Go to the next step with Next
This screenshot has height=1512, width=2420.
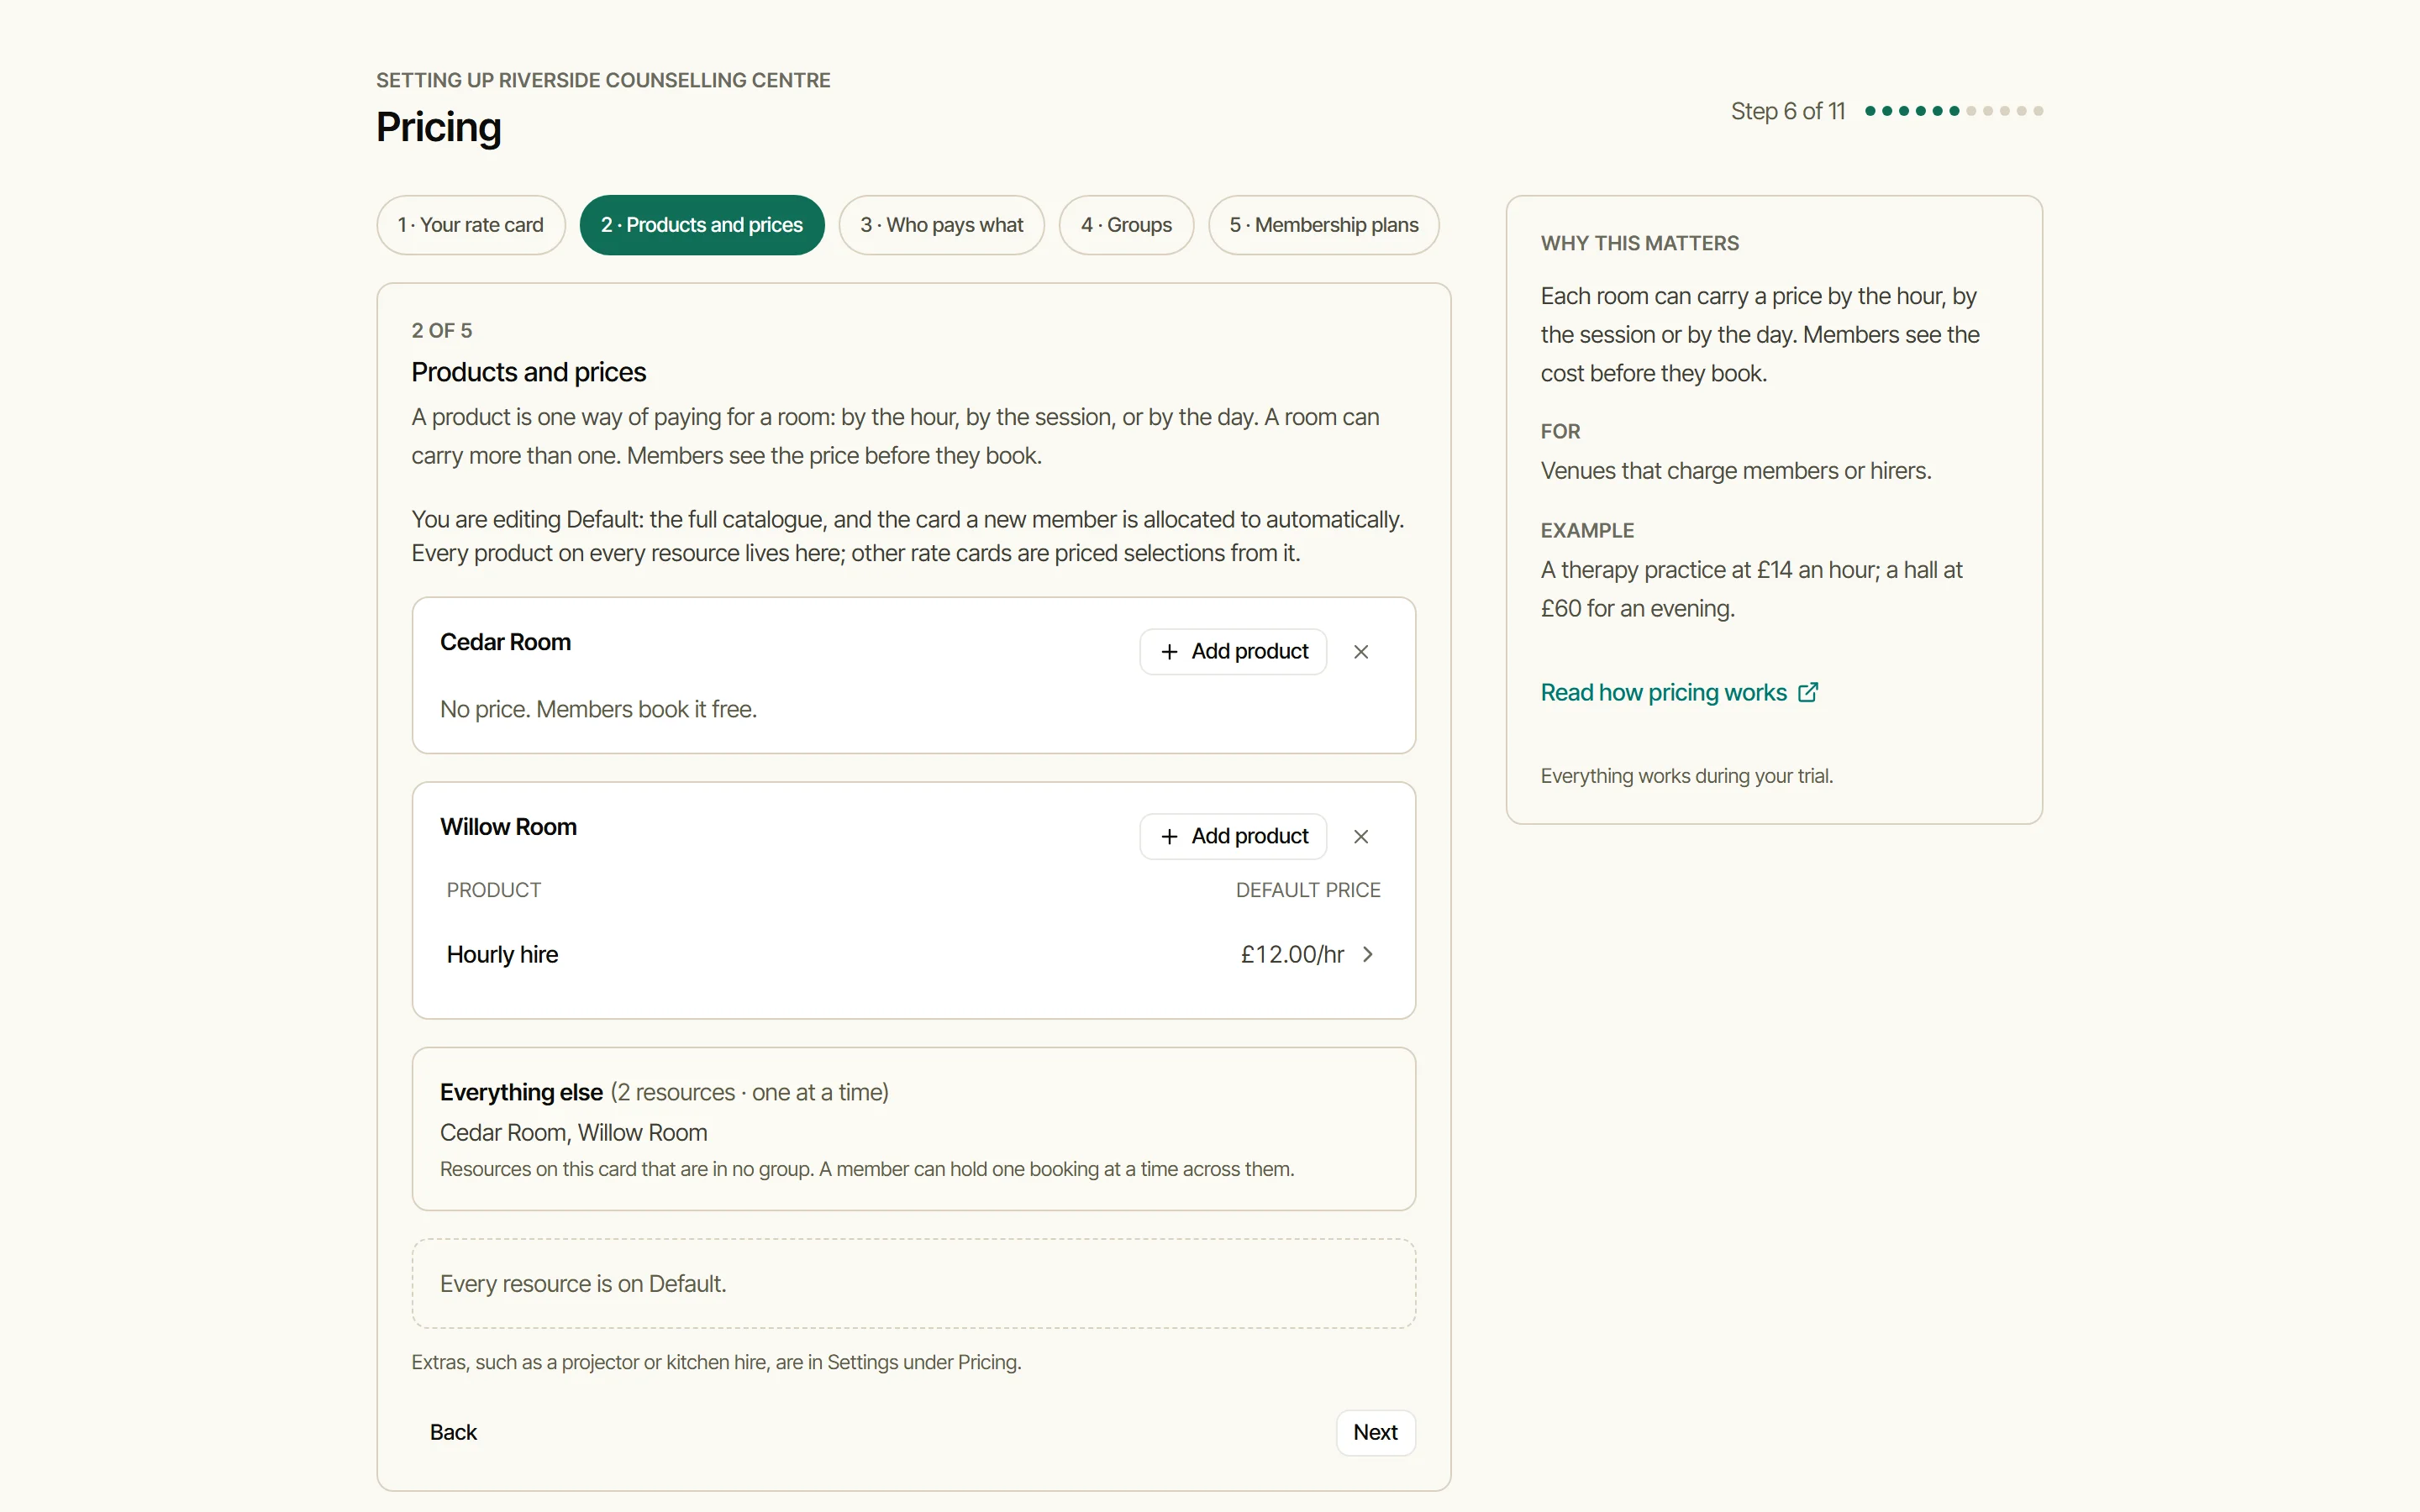coord(1375,1433)
